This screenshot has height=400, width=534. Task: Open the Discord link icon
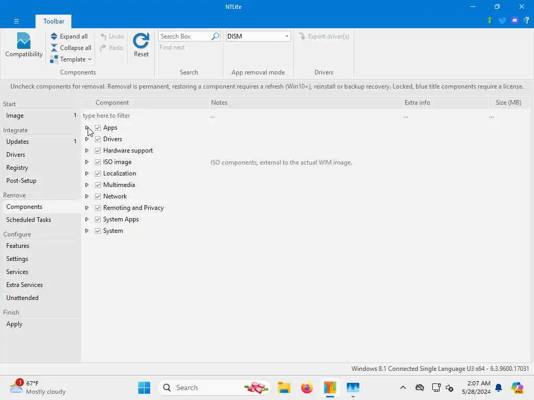(x=515, y=20)
